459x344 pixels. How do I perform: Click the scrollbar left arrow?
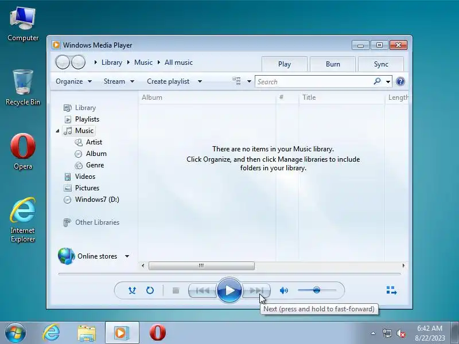[143, 265]
